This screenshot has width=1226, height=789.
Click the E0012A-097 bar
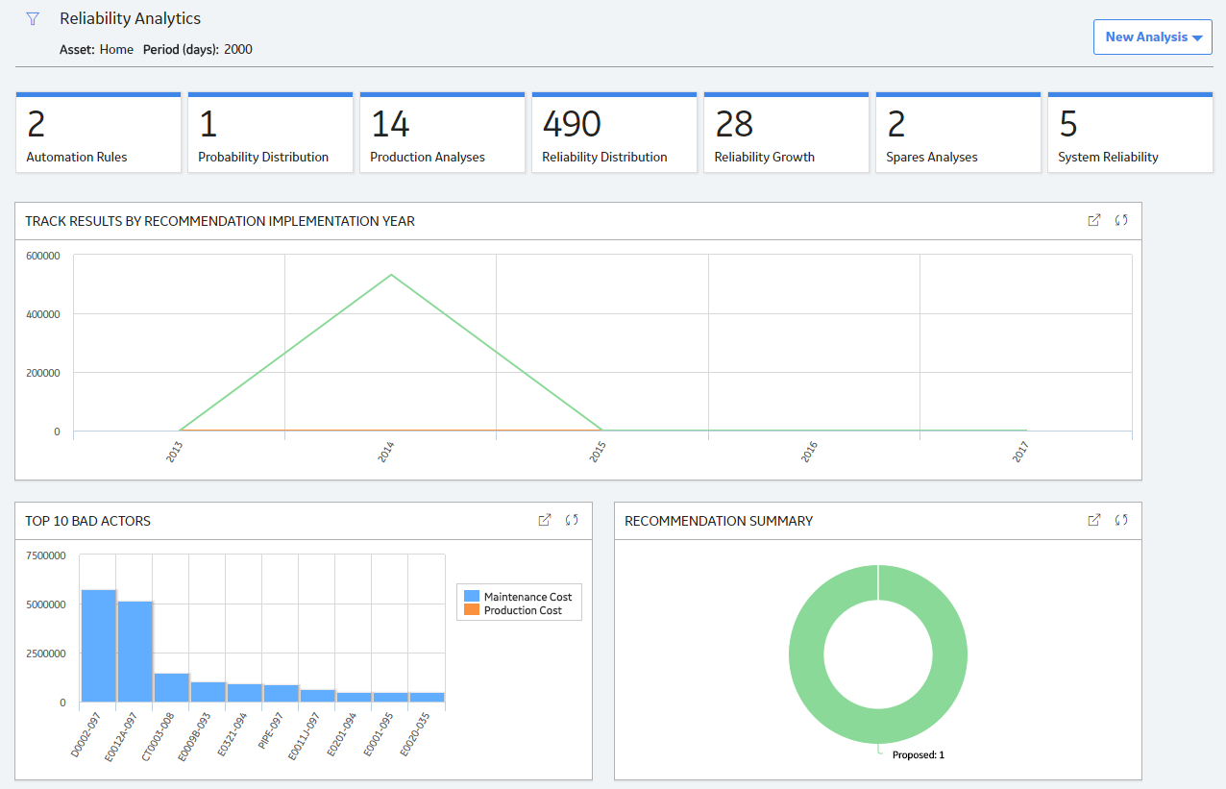pos(135,652)
